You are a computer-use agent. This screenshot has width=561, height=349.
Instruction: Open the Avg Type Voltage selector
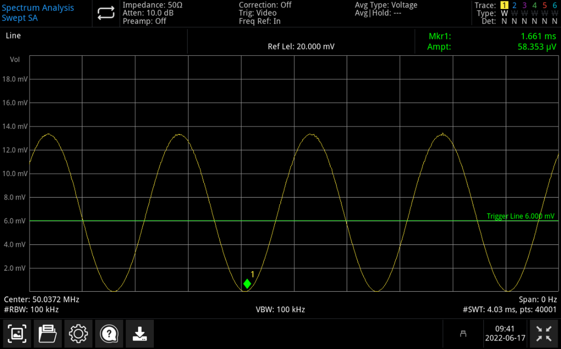click(x=386, y=5)
